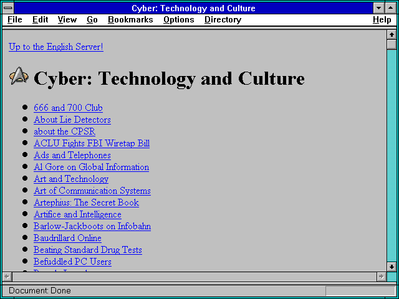This screenshot has height=299, width=399.
Task: Open the Go menu
Action: [x=92, y=19]
